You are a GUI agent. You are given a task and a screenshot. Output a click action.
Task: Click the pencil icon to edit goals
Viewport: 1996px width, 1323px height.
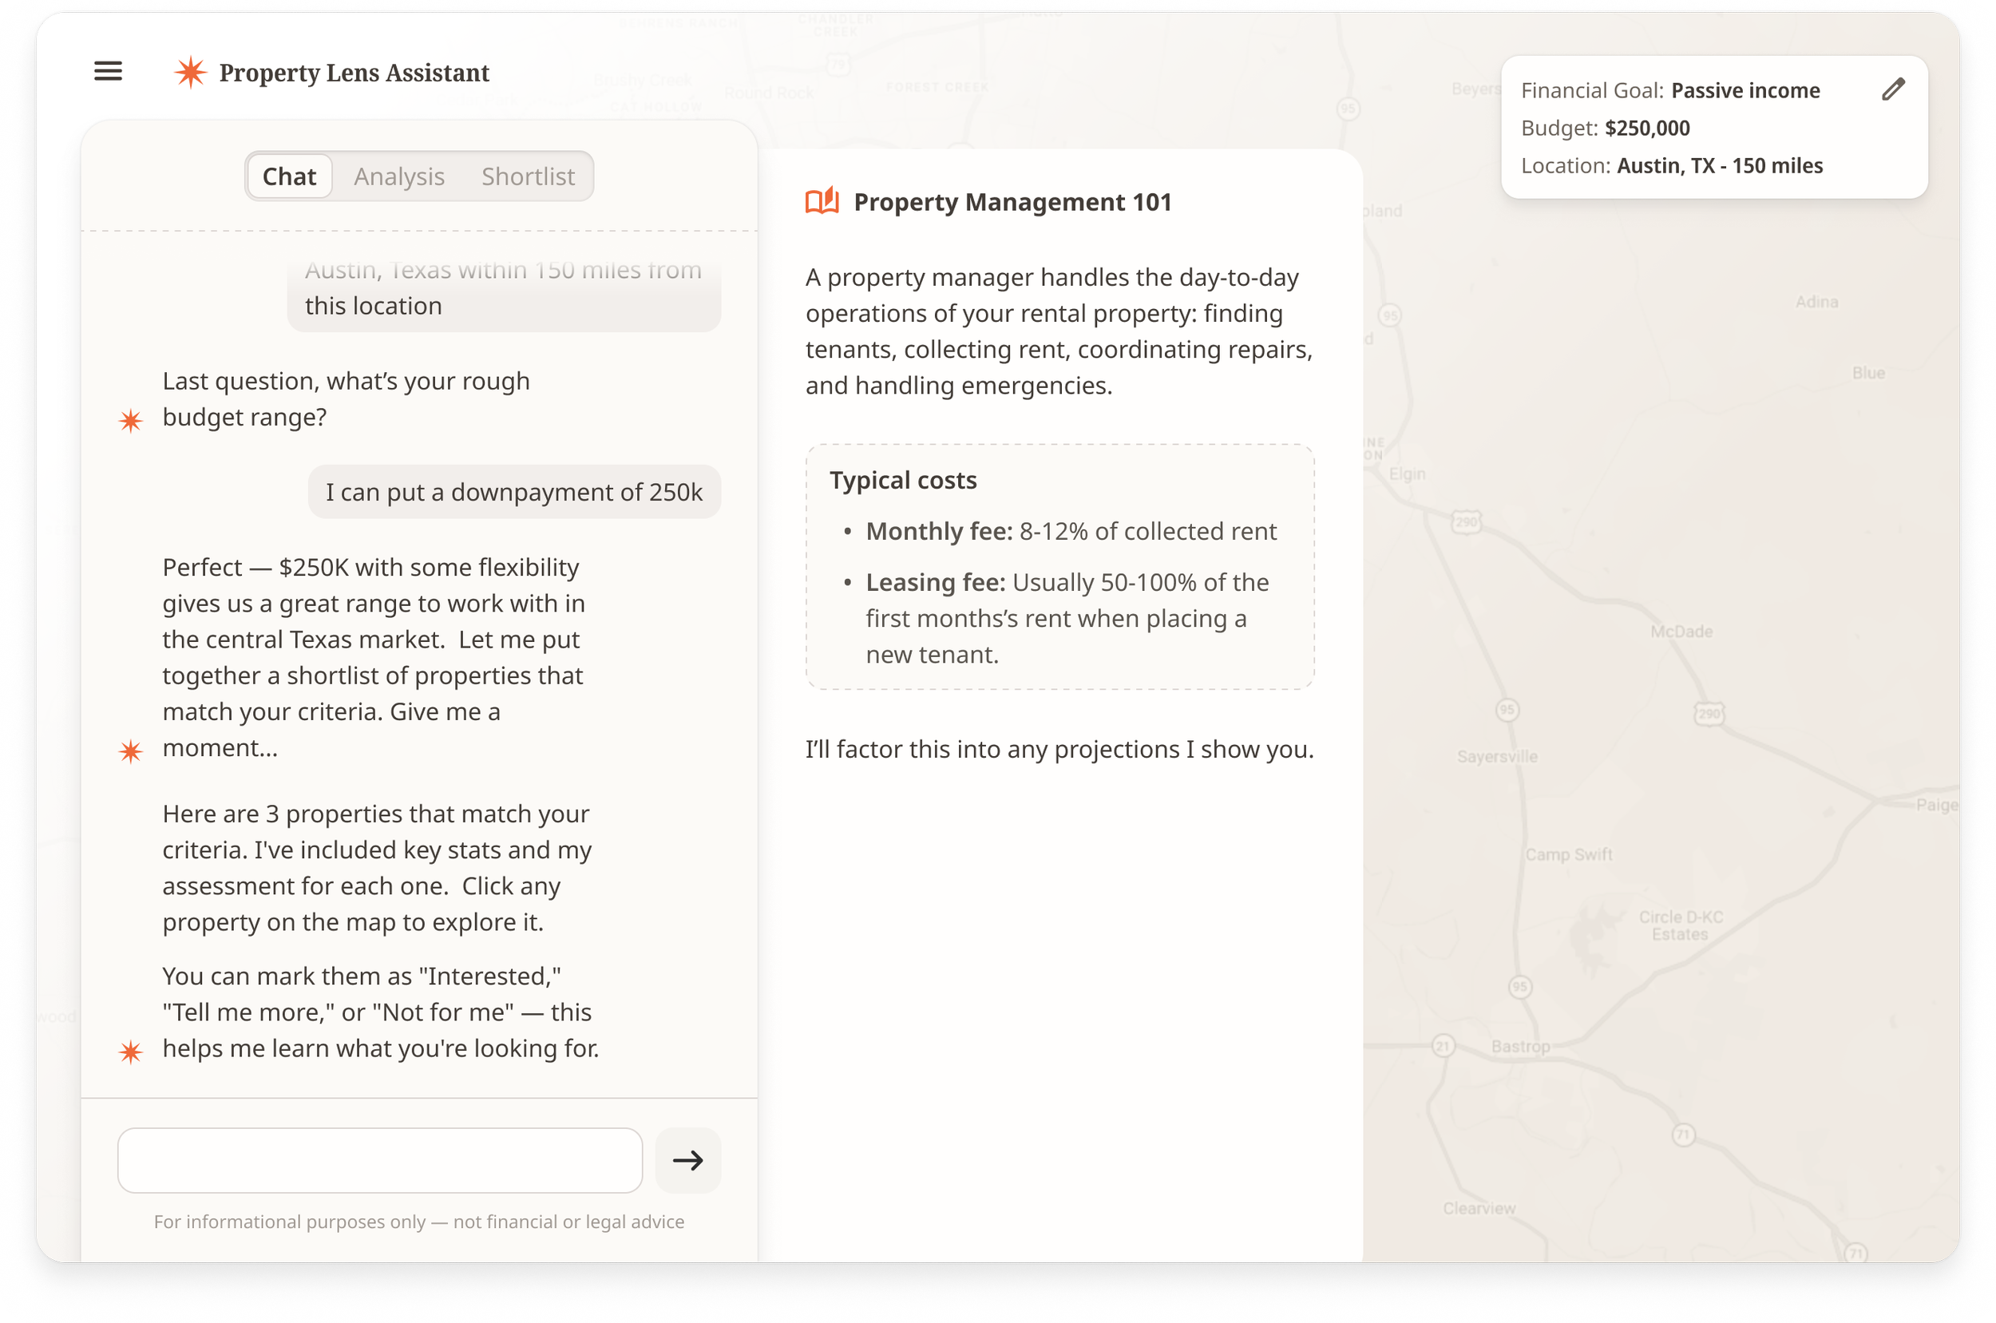click(x=1893, y=89)
